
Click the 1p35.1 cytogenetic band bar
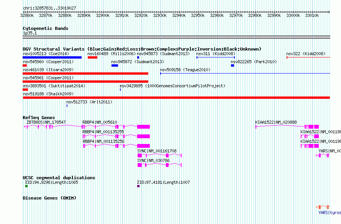176,37
